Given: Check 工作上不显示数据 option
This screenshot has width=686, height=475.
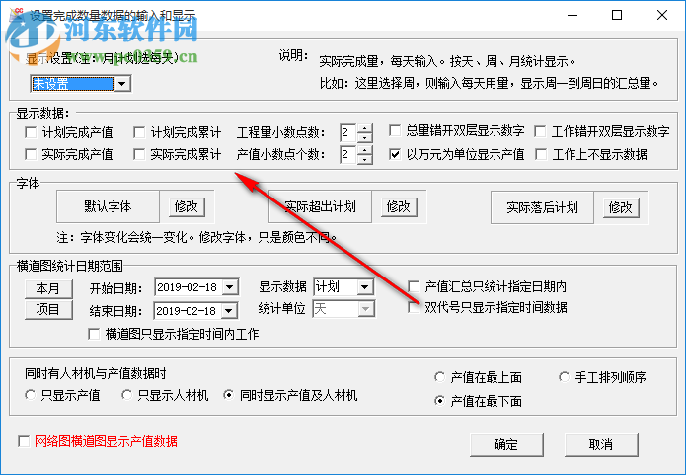Looking at the screenshot, I should (541, 154).
